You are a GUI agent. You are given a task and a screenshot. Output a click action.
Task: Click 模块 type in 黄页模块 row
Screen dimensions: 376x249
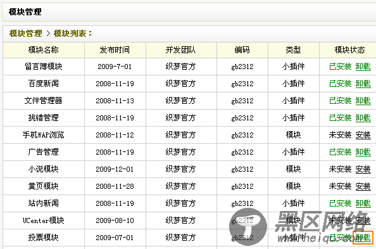pyautogui.click(x=293, y=186)
